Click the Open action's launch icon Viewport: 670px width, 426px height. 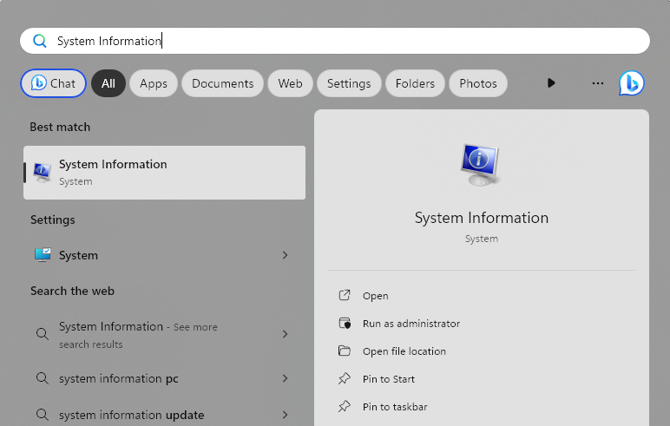point(345,296)
